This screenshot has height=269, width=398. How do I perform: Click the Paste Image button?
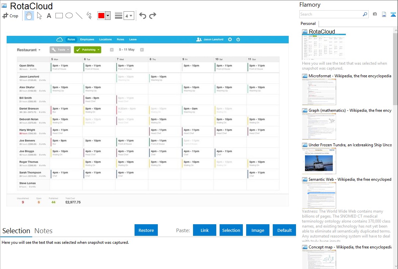[257, 230]
